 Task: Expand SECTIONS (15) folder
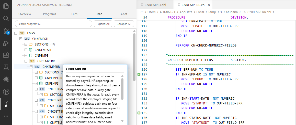pyautogui.click(x=26, y=44)
